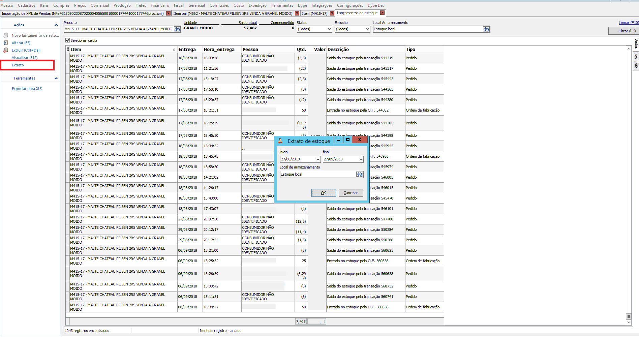
Task: Close the Item (M415-17) tab
Action: click(x=332, y=13)
